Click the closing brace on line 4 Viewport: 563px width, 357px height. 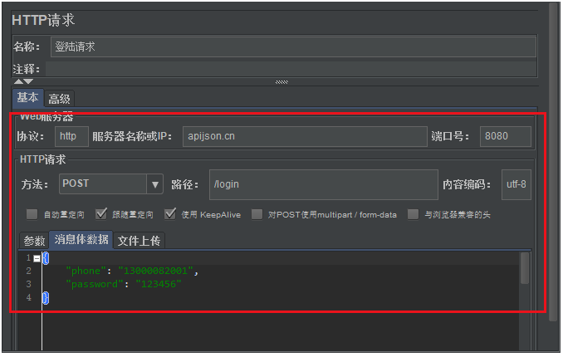(x=45, y=298)
